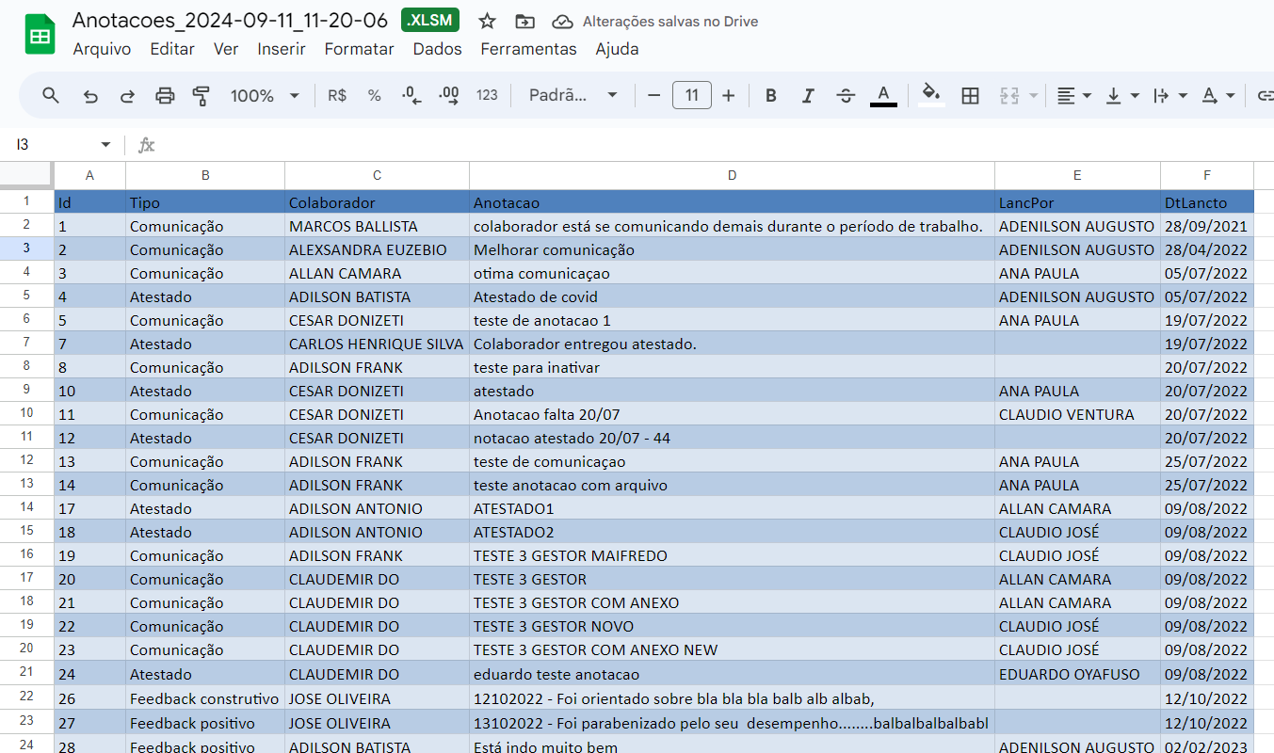Open the Ferramentas menu
1274x753 pixels.
[528, 49]
